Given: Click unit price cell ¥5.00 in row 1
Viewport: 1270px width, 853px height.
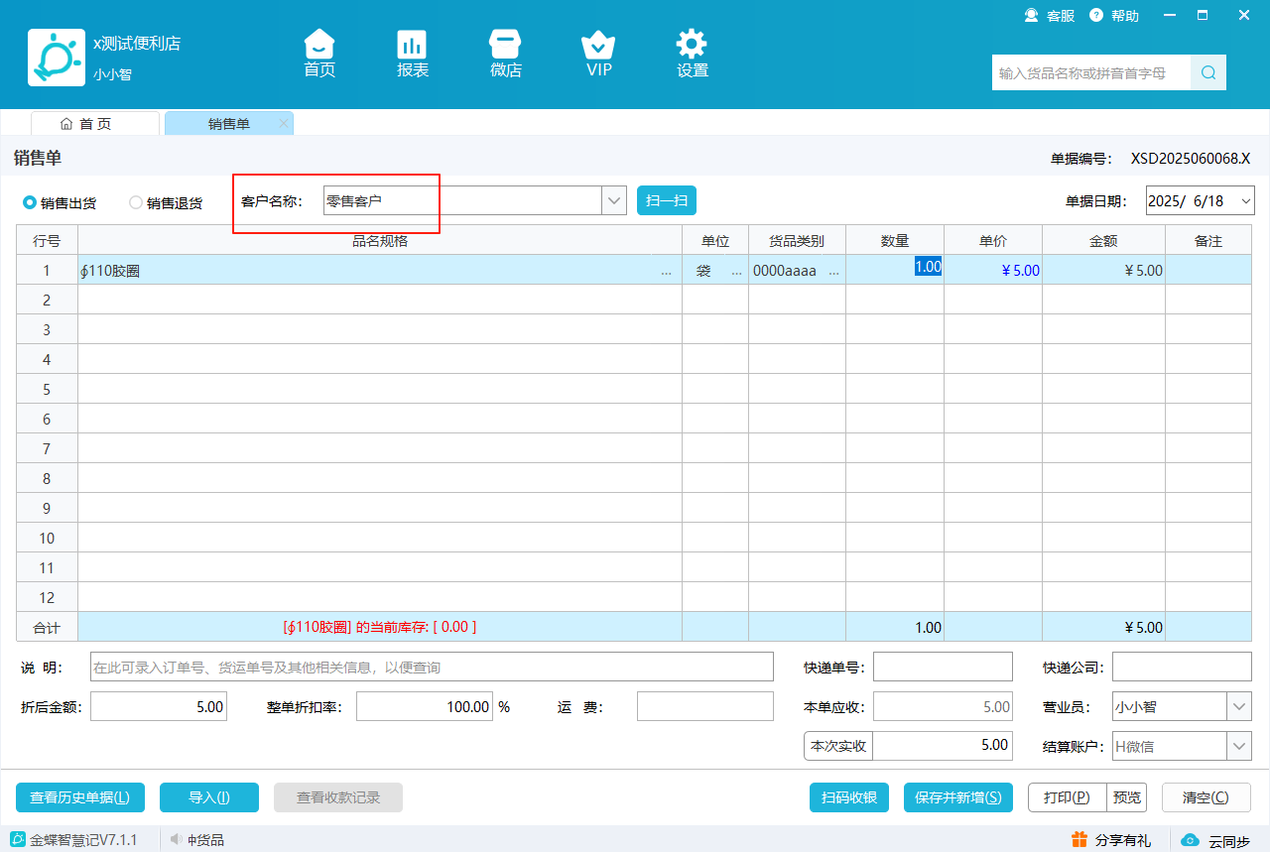Looking at the screenshot, I should 992,270.
